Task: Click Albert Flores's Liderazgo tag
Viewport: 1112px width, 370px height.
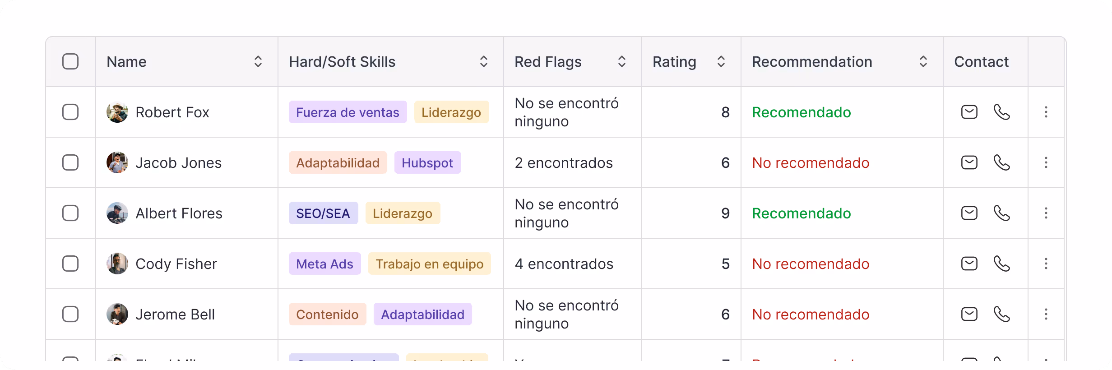Action: pyautogui.click(x=403, y=213)
